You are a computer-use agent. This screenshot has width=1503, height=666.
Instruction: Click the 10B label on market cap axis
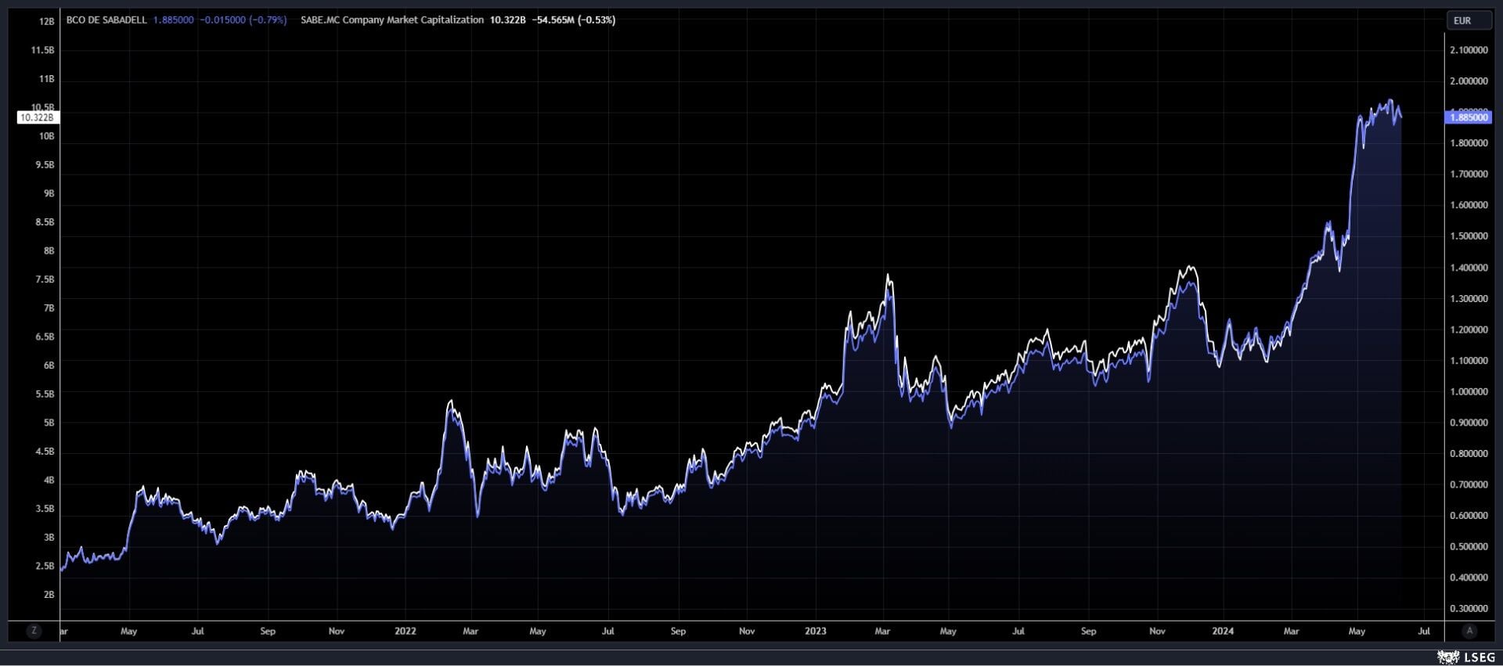(x=47, y=136)
